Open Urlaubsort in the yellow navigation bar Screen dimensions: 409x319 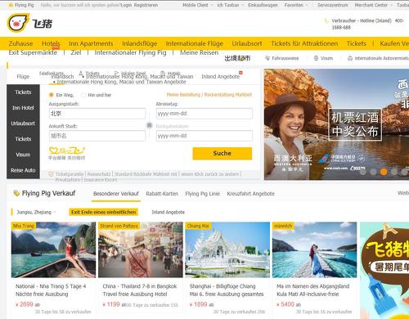tap(247, 43)
